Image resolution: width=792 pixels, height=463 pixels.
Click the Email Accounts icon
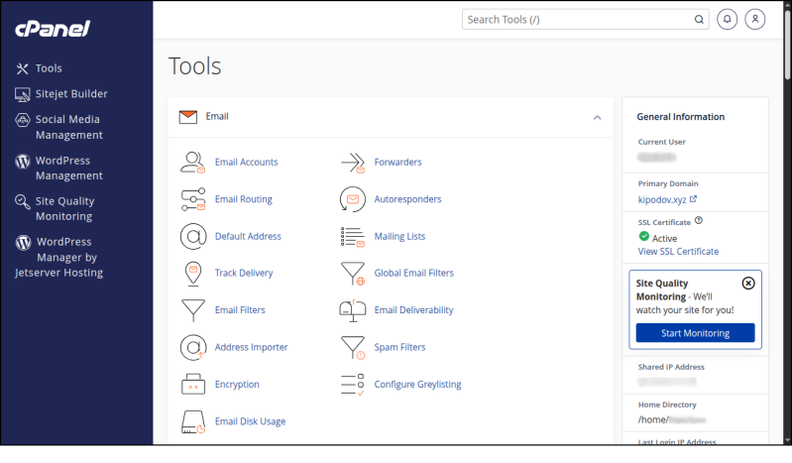pos(193,163)
